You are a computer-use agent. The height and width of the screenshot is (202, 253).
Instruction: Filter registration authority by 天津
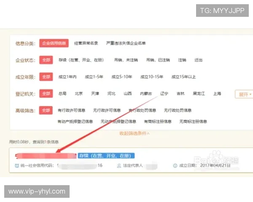[x=95, y=93]
